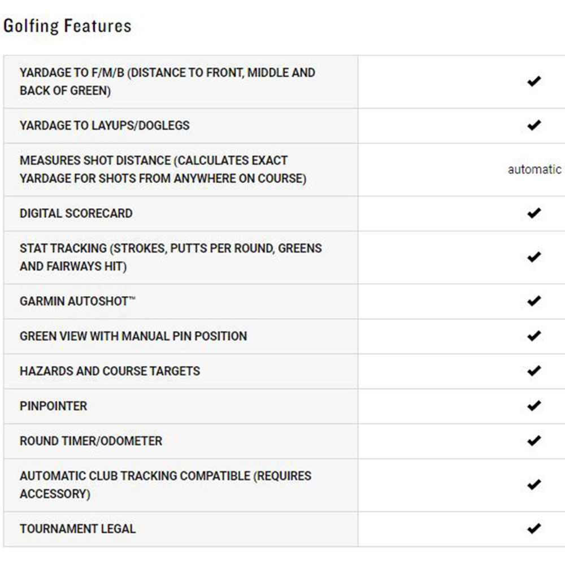Select the Digital Scorecard checkmark
The height and width of the screenshot is (565, 565).
(x=534, y=214)
